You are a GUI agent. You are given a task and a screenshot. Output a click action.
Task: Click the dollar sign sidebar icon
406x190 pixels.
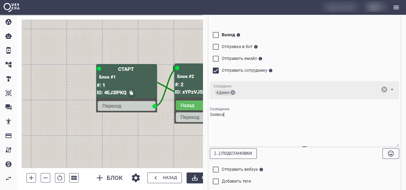pyautogui.click(x=8, y=164)
